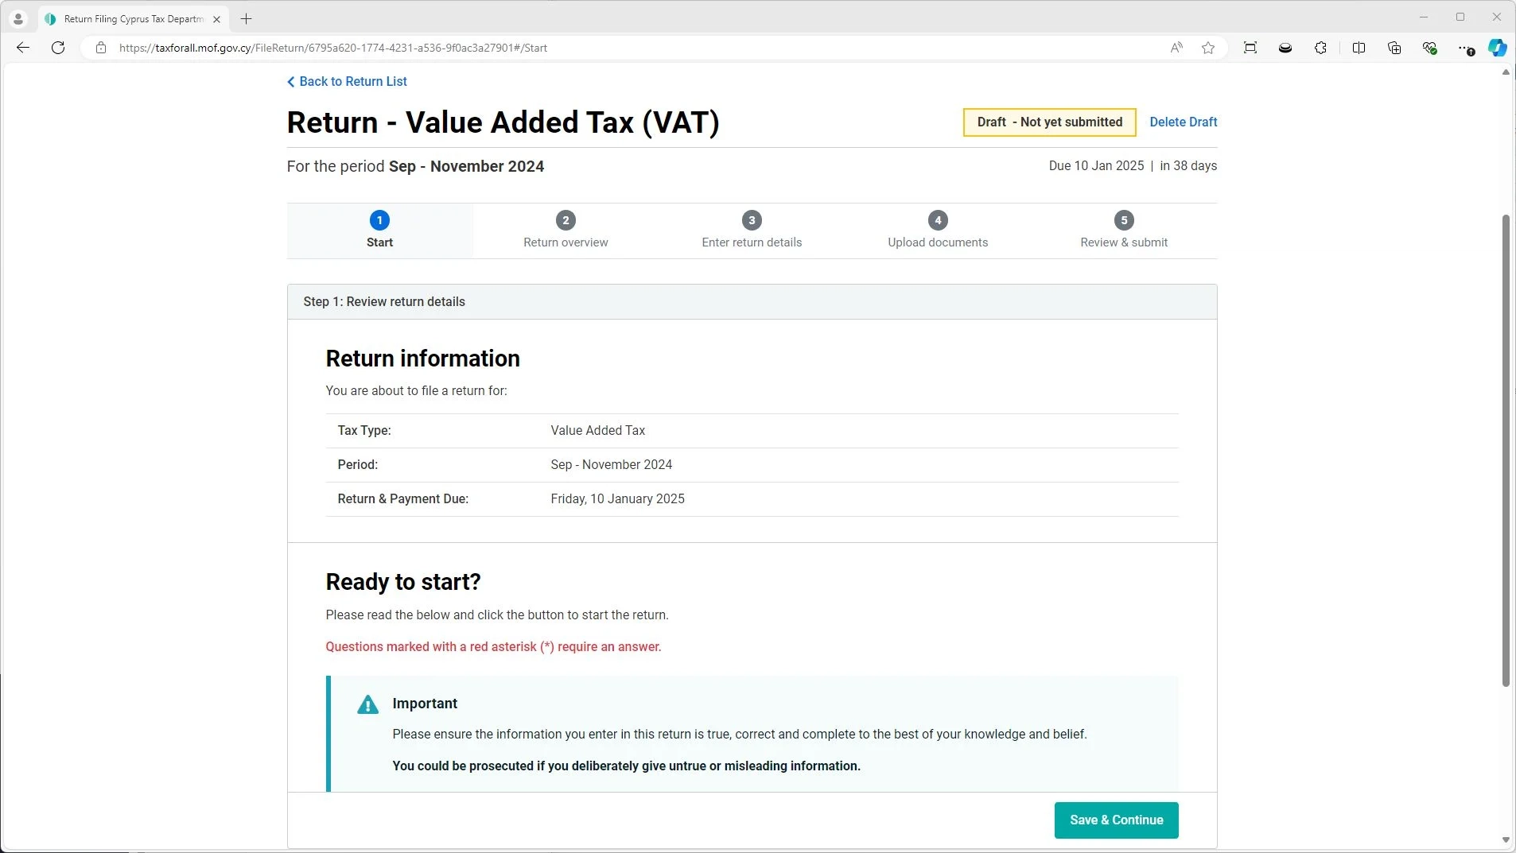Open Copilot in the browser toolbar
The image size is (1516, 853).
tap(1499, 48)
